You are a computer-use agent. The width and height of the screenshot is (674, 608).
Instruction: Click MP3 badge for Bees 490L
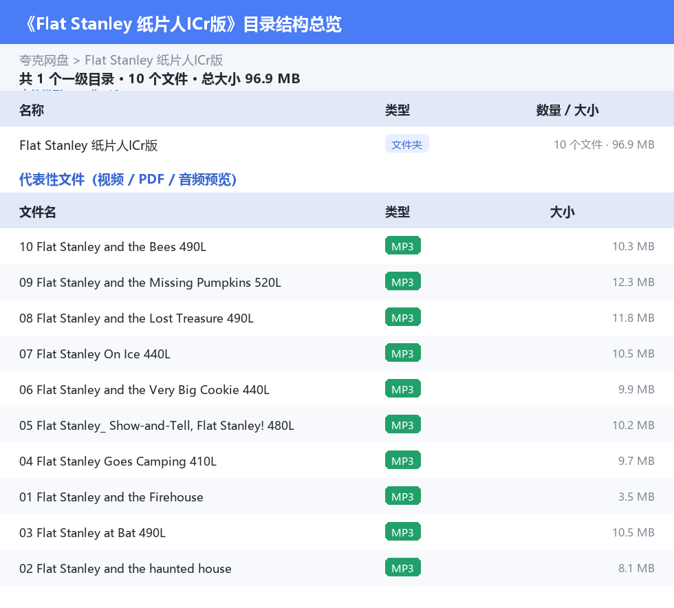click(403, 246)
